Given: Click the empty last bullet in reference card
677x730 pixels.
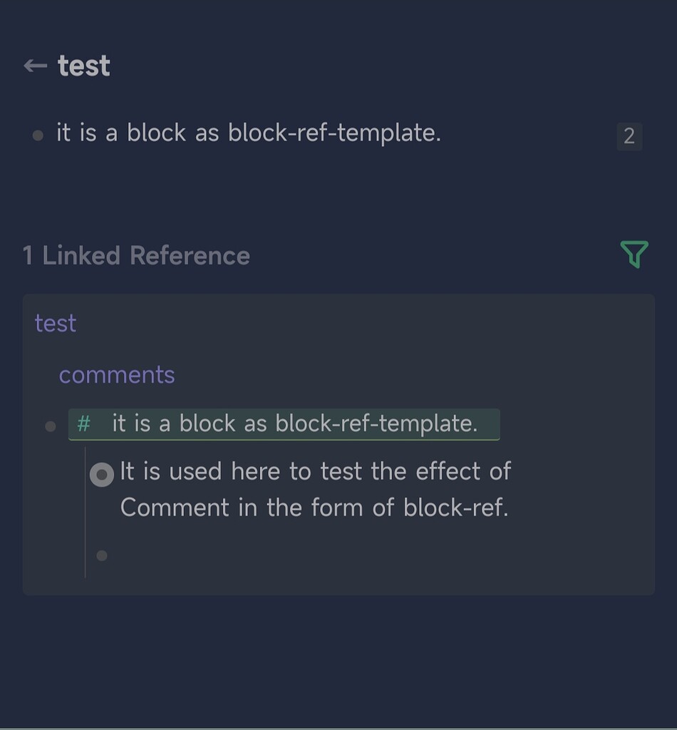Looking at the screenshot, I should [x=102, y=555].
